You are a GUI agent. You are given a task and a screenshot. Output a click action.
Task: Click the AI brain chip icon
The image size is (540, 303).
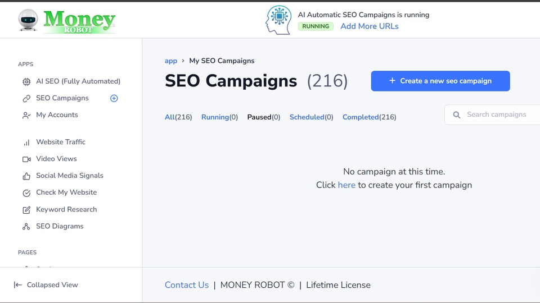pos(278,20)
